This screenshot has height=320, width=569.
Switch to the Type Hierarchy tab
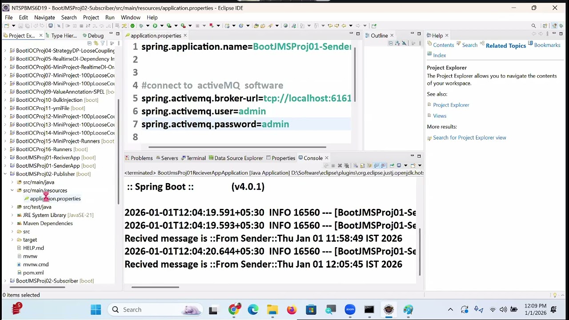pyautogui.click(x=60, y=36)
